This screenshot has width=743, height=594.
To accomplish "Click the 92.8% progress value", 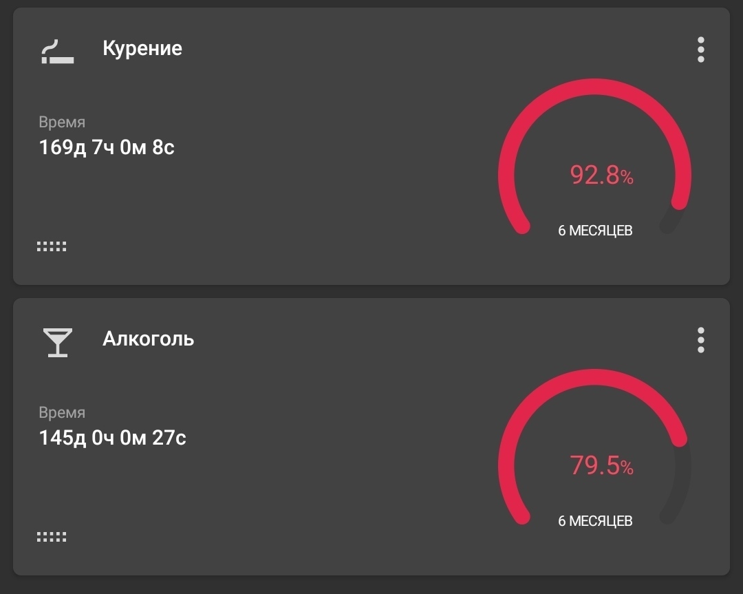I will click(x=601, y=176).
